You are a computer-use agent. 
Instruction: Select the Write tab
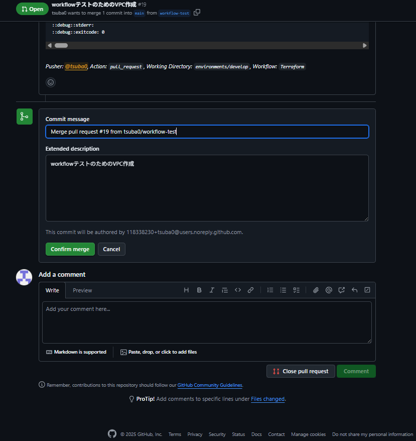click(52, 290)
